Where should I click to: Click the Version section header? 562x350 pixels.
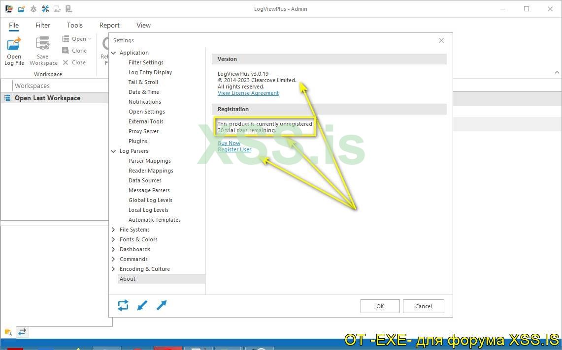pos(329,59)
